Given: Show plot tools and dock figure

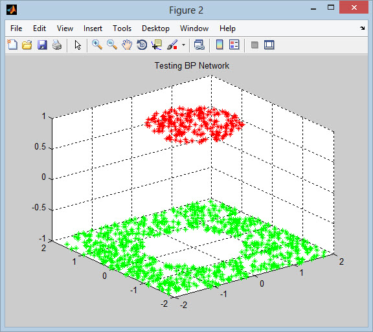Looking at the screenshot, I should point(269,45).
